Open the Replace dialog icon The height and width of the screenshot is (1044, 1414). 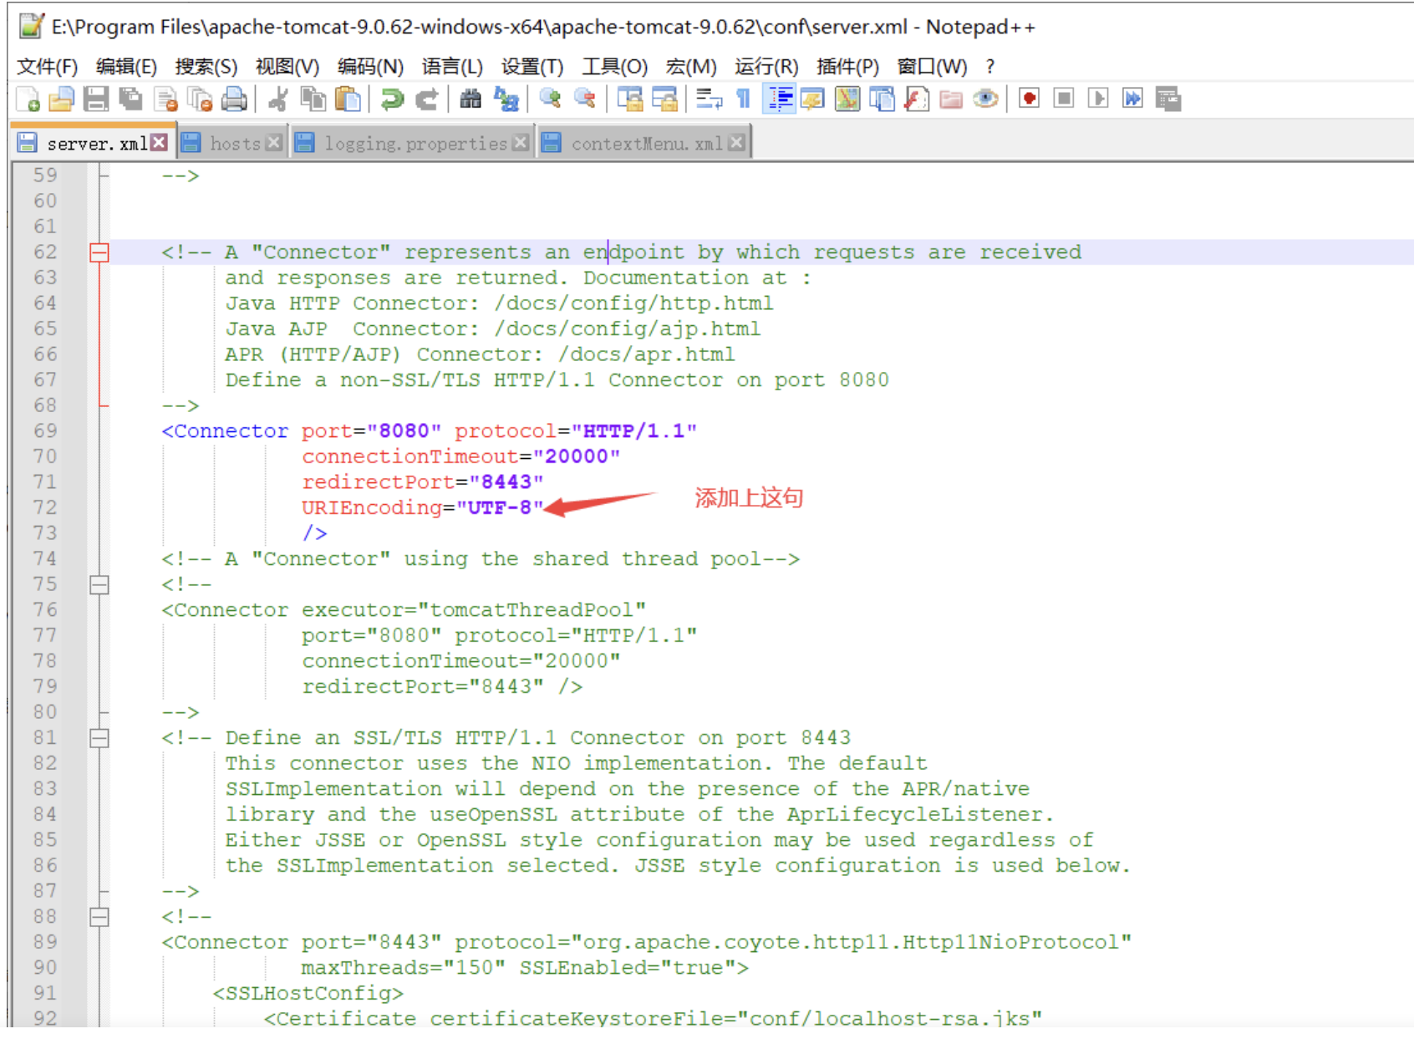click(x=506, y=99)
